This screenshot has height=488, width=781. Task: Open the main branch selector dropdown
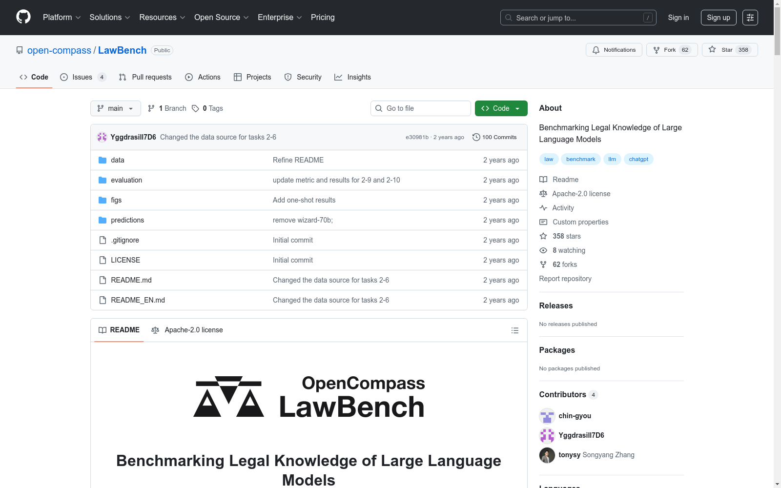pyautogui.click(x=116, y=108)
